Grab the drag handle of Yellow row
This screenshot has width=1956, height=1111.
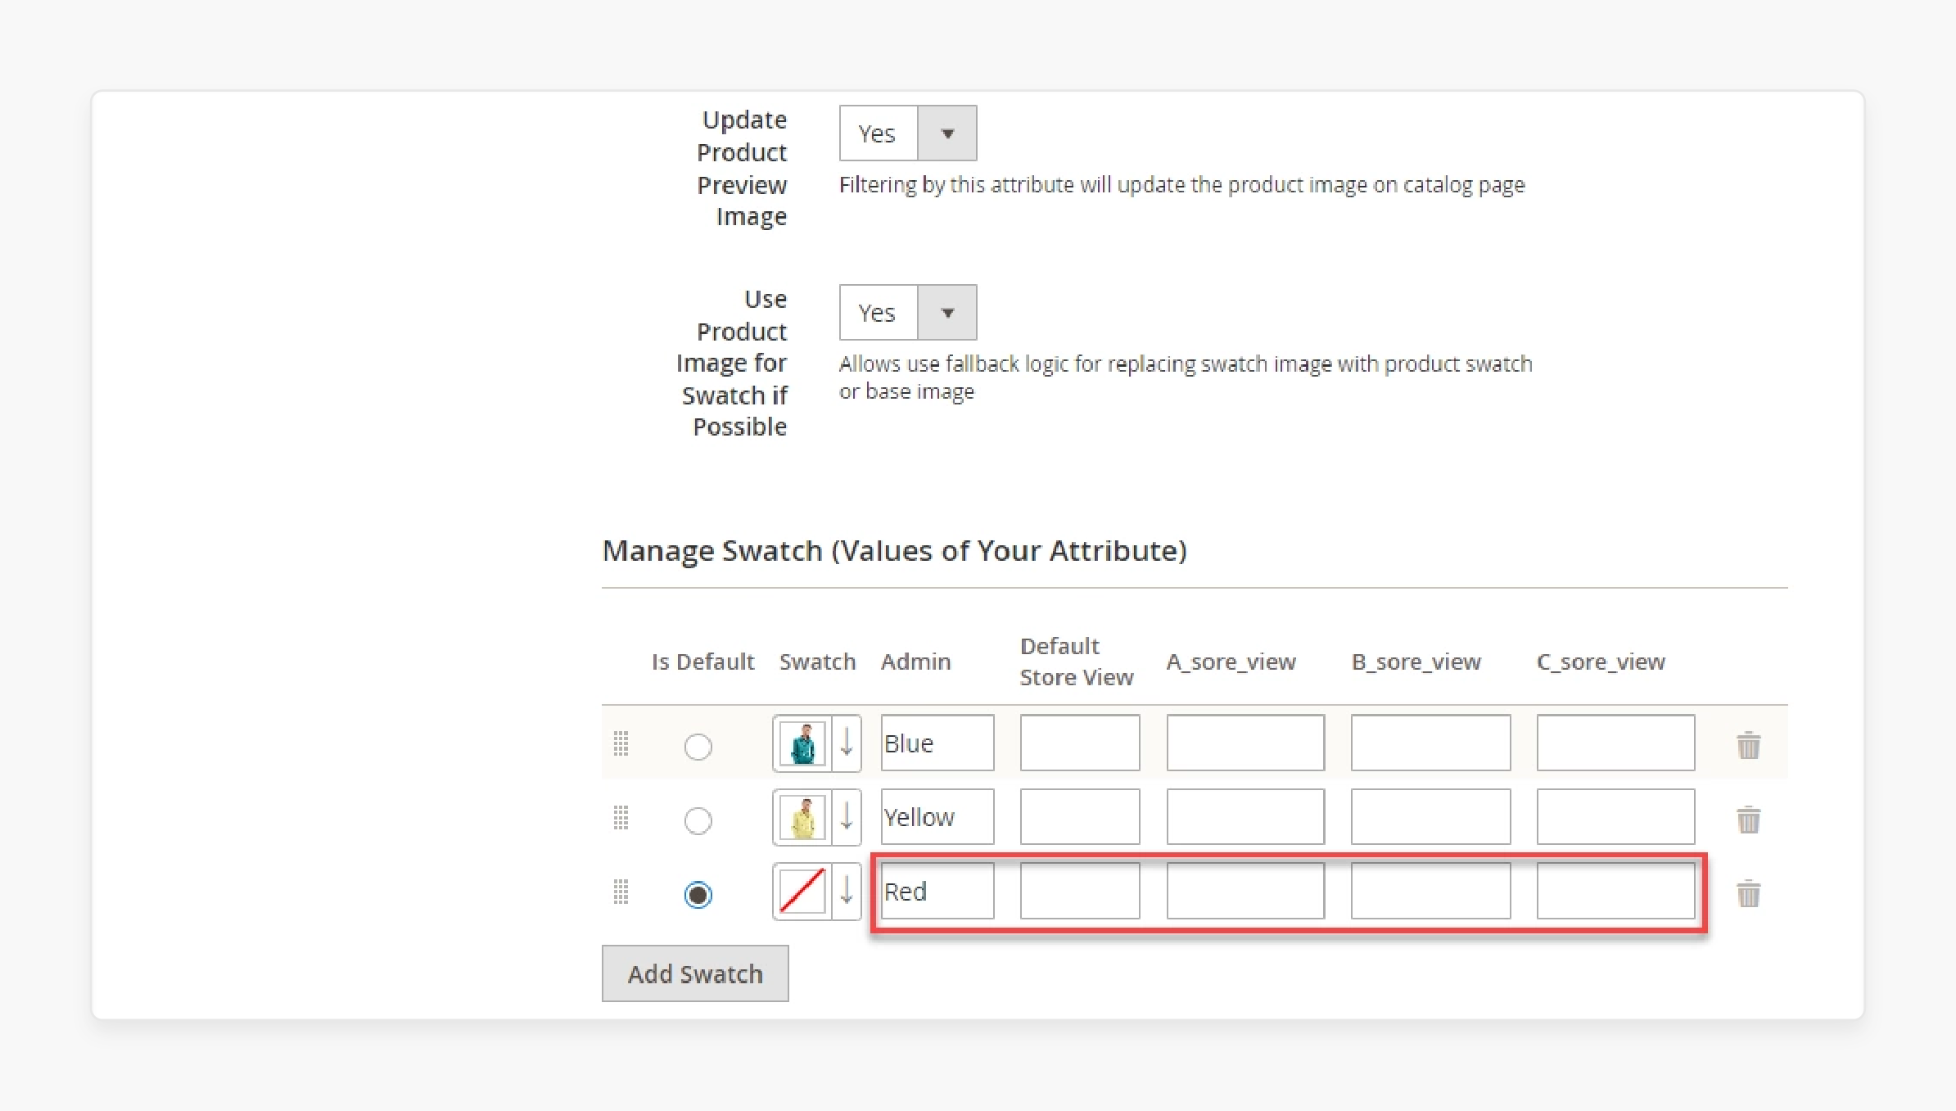(x=621, y=817)
